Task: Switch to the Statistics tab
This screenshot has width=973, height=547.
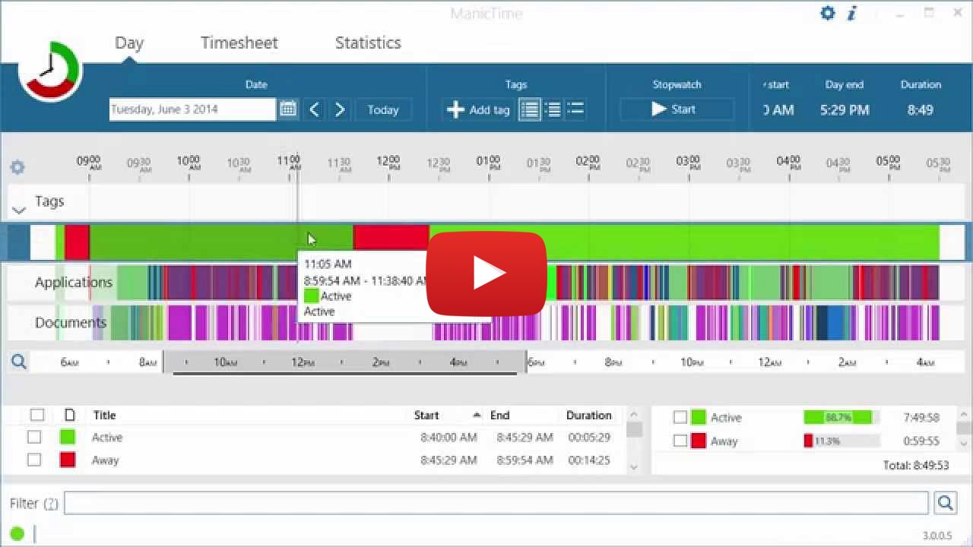Action: pyautogui.click(x=368, y=43)
